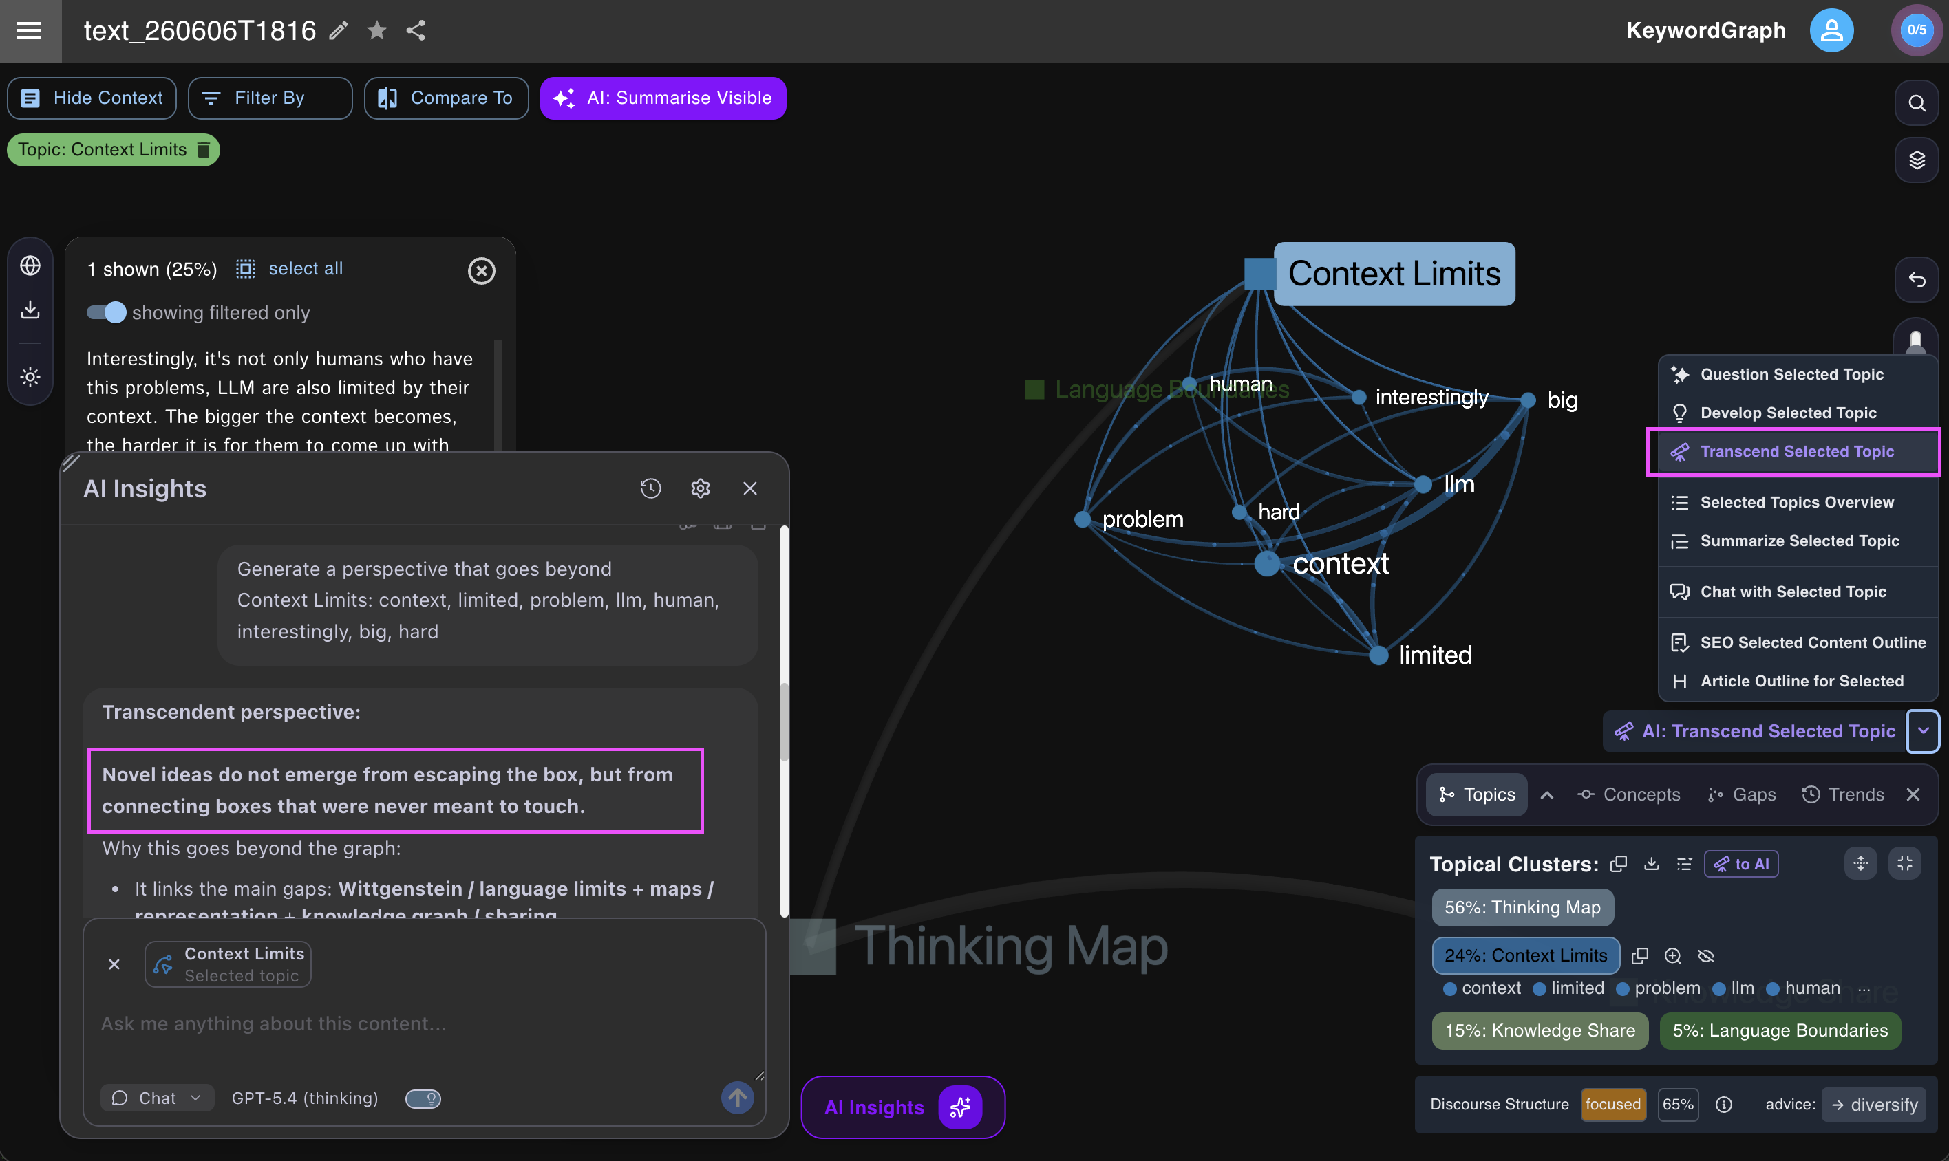Remove the Context Limits selected topic chip

[114, 964]
